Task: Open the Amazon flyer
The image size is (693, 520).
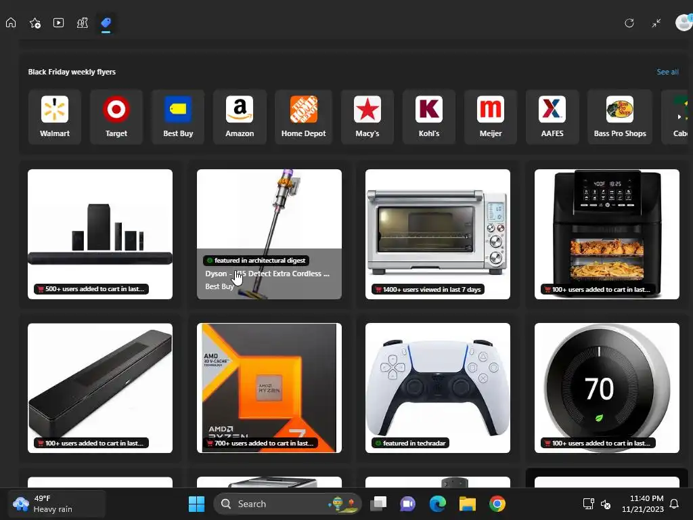Action: tap(240, 116)
